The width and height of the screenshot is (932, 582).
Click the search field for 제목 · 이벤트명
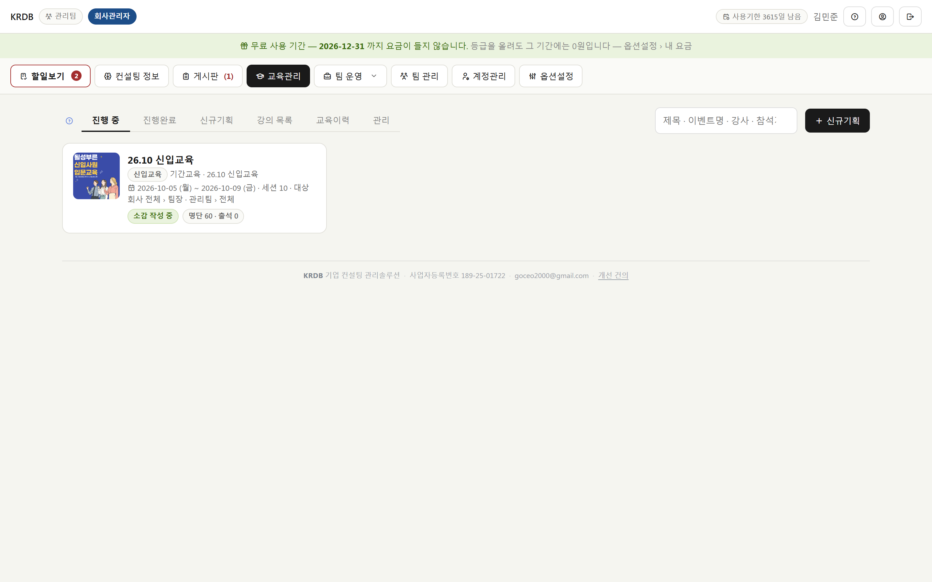coord(726,121)
